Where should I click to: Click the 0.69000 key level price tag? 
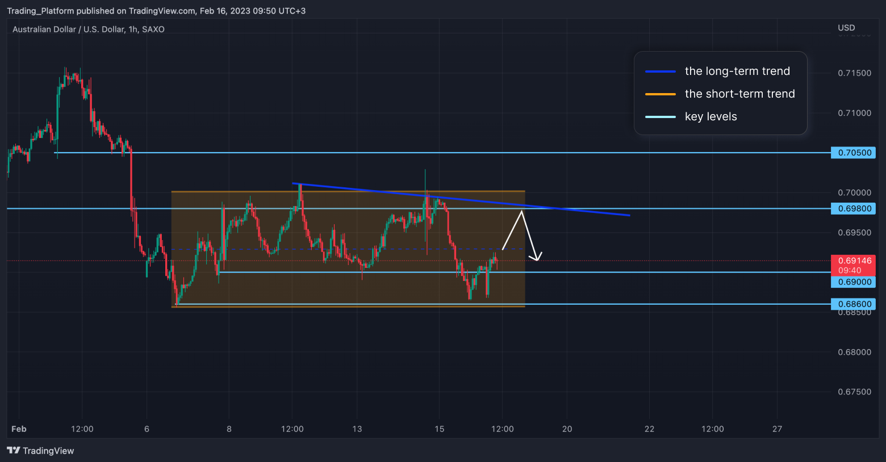click(853, 282)
